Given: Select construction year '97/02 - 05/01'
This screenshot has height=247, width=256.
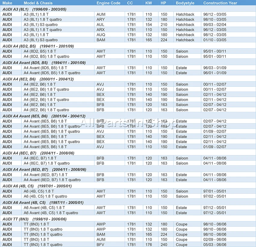Looking at the screenshot, I should [x=214, y=196].
